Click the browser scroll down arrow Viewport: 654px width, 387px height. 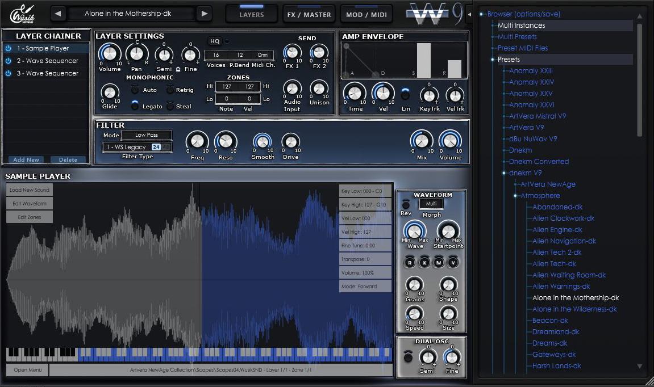pyautogui.click(x=639, y=366)
